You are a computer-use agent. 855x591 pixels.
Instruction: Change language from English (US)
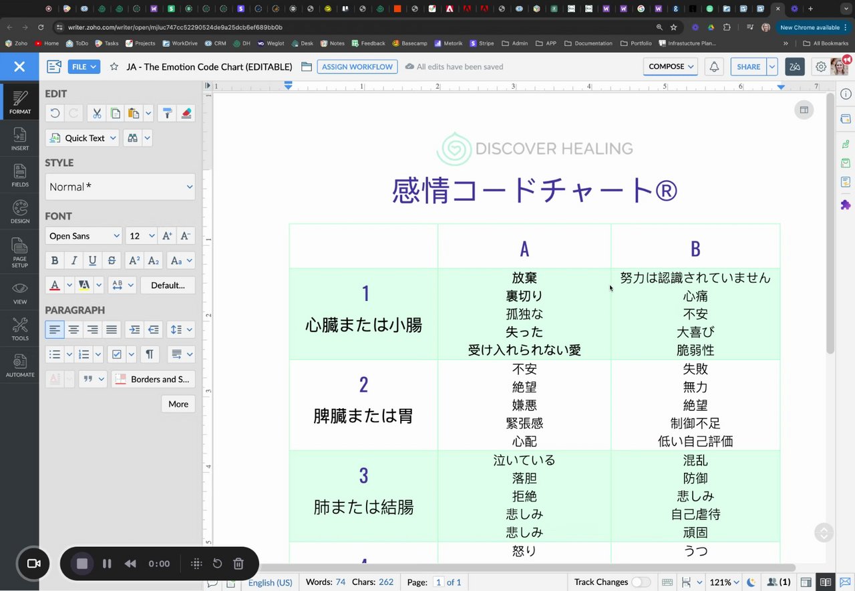(271, 582)
